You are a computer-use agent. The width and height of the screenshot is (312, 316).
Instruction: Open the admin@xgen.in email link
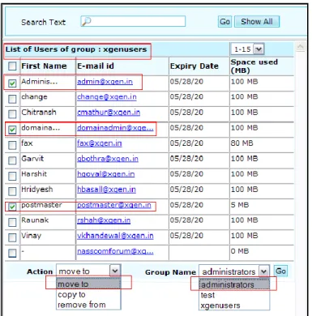pos(105,82)
